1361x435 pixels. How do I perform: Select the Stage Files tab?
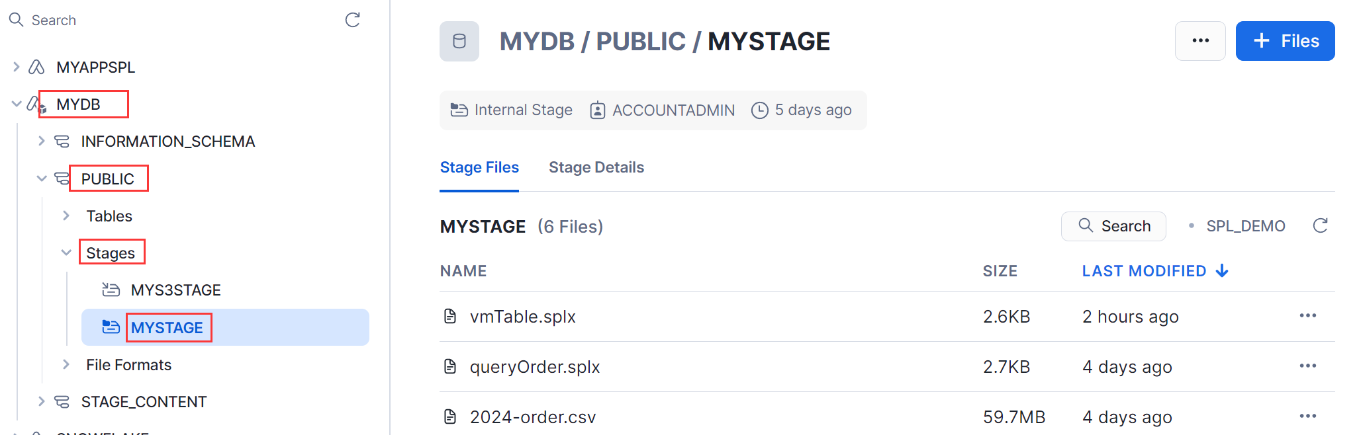479,167
